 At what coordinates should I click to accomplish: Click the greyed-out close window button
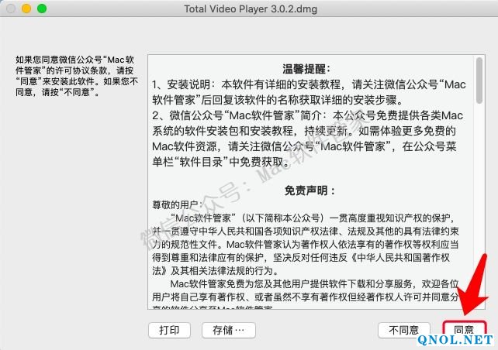11,9
